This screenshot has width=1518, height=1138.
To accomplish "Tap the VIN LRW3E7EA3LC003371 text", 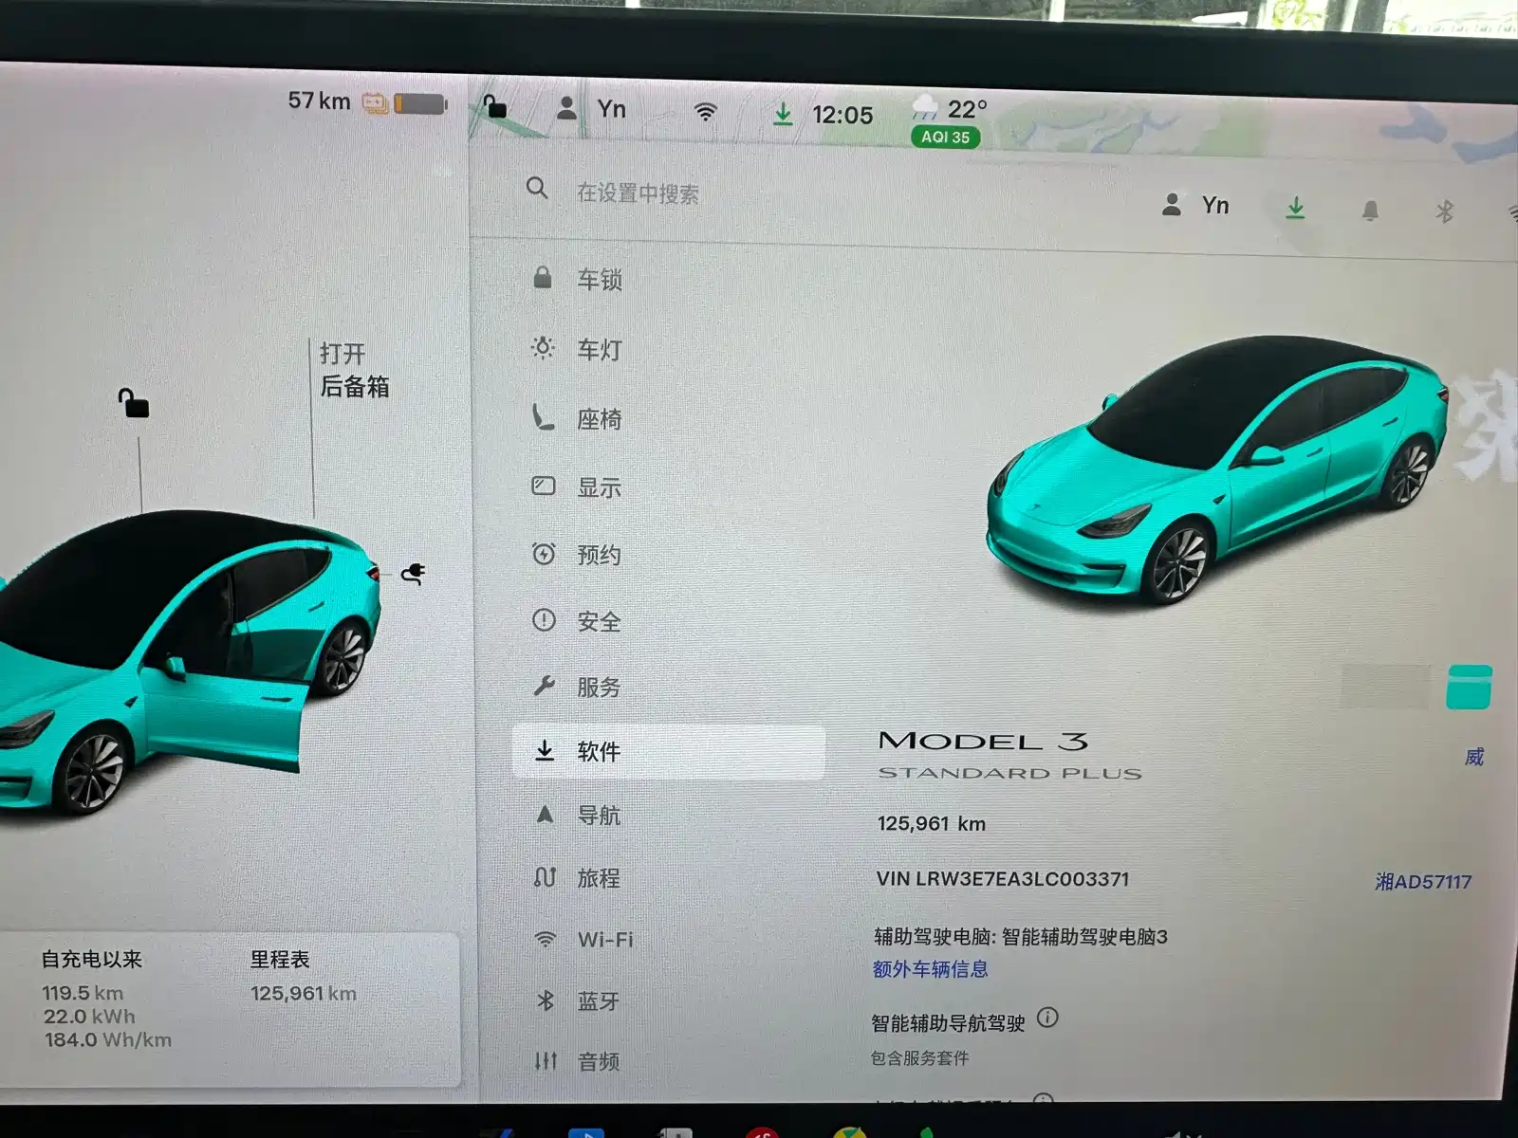I will 1003,879.
